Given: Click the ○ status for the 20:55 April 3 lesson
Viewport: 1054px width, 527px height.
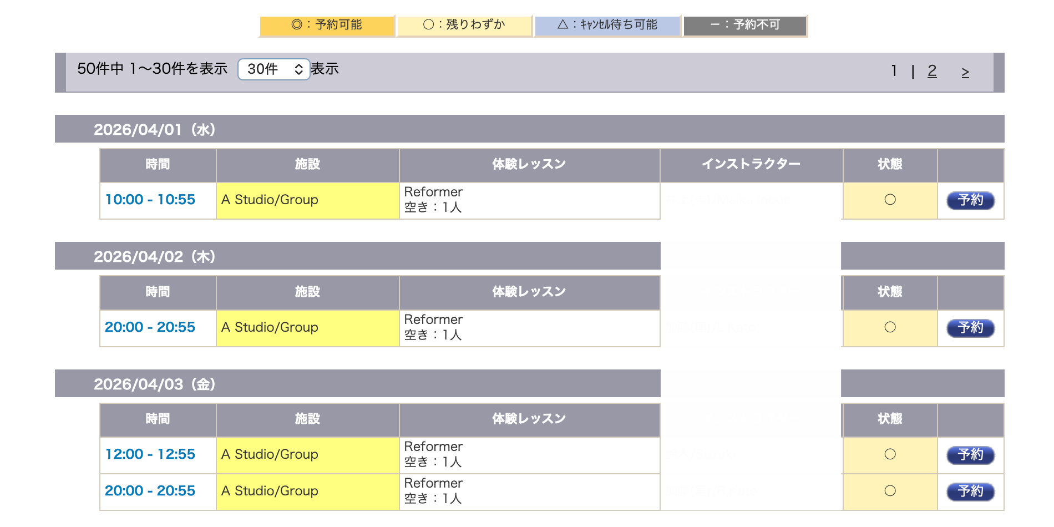Looking at the screenshot, I should (889, 491).
